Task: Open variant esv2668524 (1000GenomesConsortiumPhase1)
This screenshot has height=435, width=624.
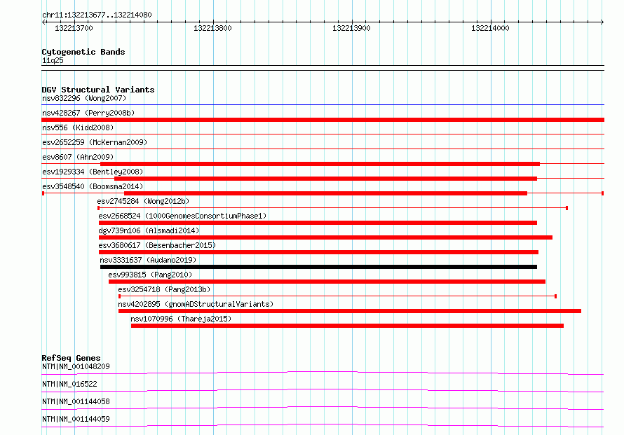Action: click(182, 216)
